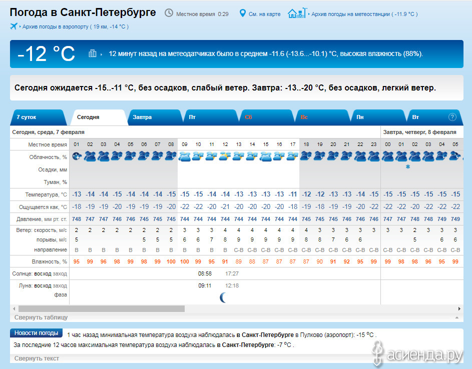Open the Сб forecast tab
Image resolution: width=472 pixels, height=369 pixels.
click(x=267, y=117)
